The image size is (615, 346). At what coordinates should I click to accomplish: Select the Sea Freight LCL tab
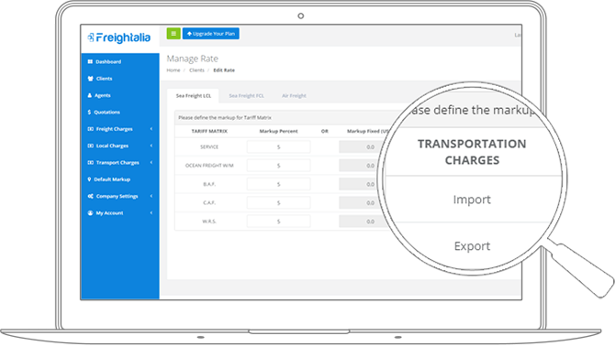pyautogui.click(x=194, y=96)
